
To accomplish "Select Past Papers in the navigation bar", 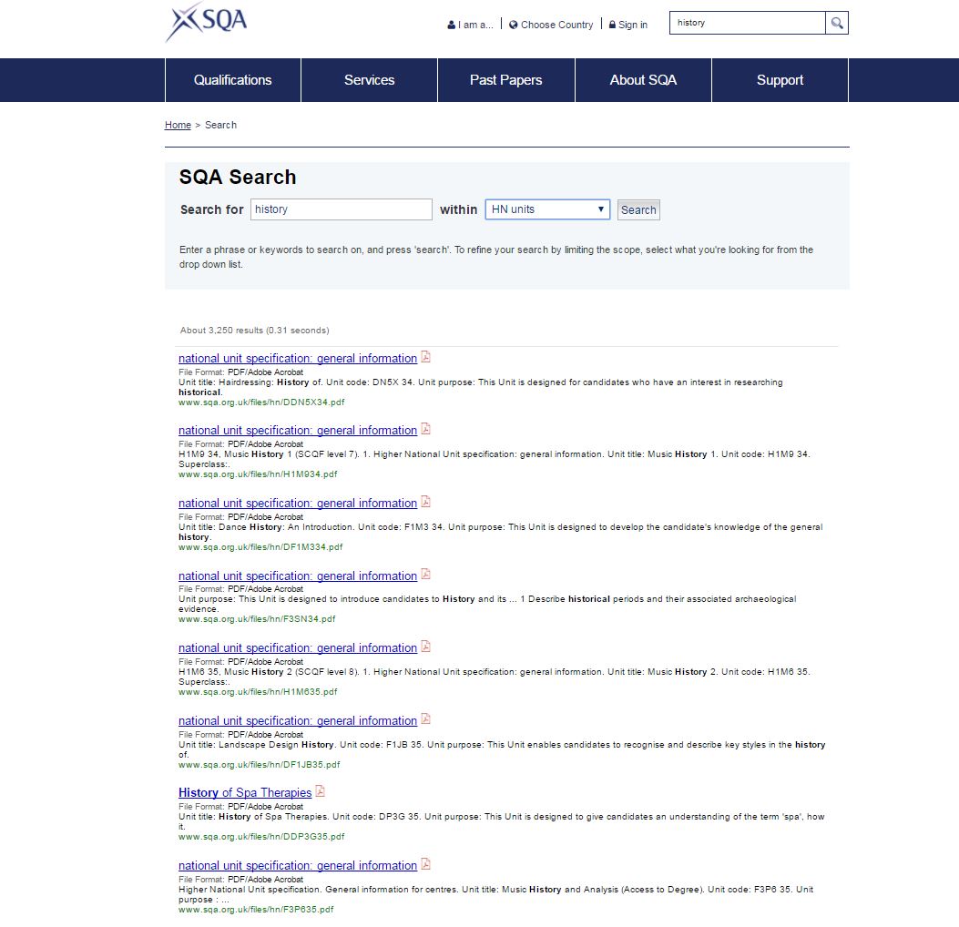I will (x=505, y=80).
